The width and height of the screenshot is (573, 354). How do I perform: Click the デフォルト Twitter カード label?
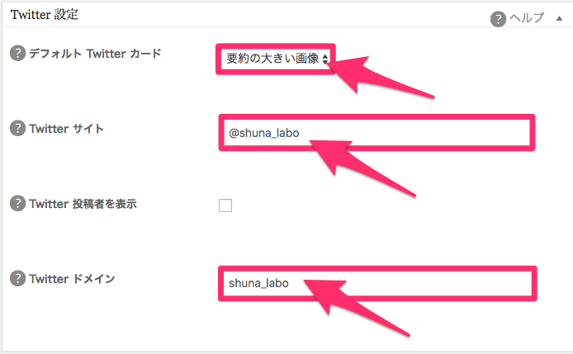pos(95,54)
